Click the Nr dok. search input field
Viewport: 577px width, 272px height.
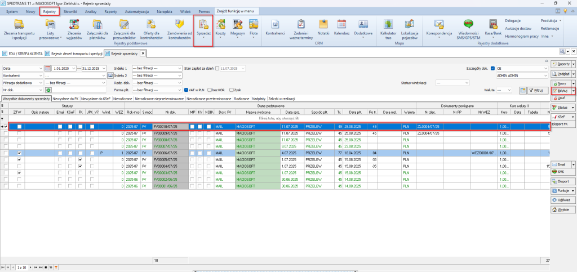79,90
